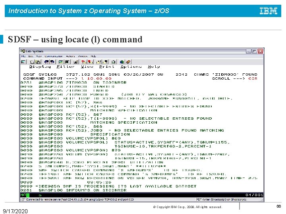Click the '$HASP100 SMFDUMPS ON STCINRDR' log line
This screenshot has width=286, height=214.
[73, 190]
